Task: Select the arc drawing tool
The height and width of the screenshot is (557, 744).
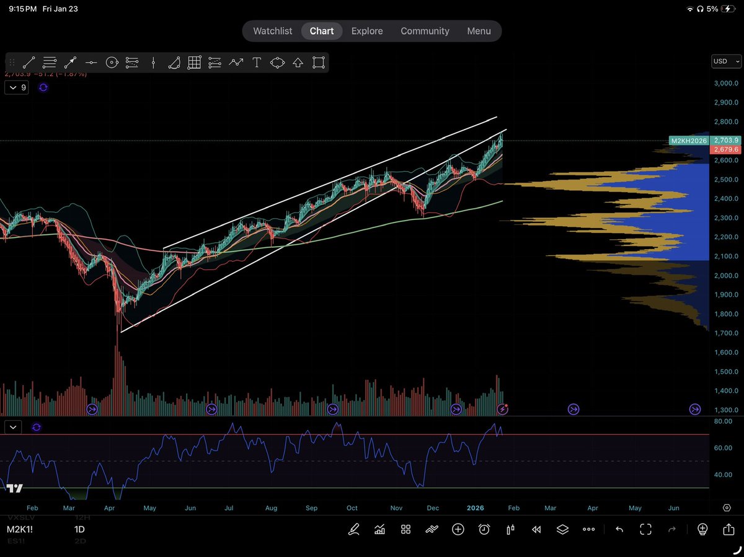Action: click(174, 62)
